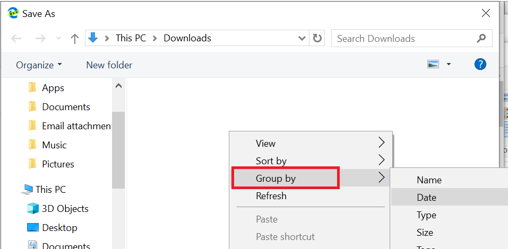
Task: Expand view options dropdown arrow
Action: [449, 64]
